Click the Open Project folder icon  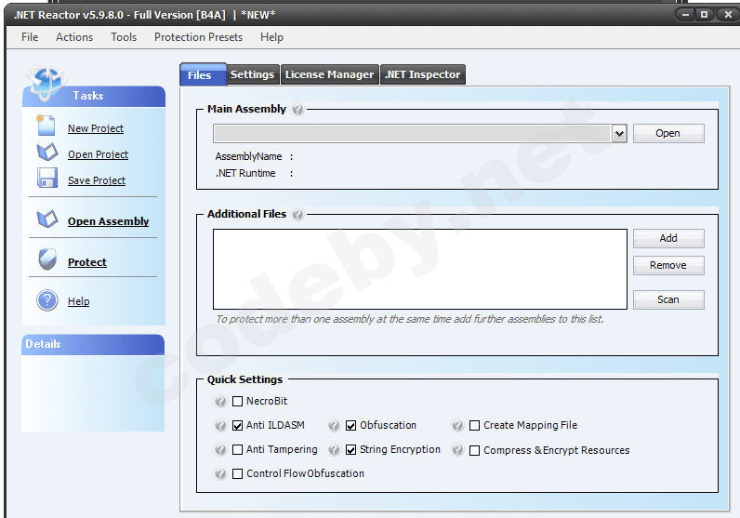coord(47,153)
